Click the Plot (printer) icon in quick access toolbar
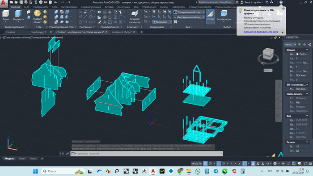 pos(41,2)
